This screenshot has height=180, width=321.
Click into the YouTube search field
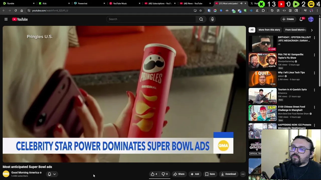tap(151, 19)
